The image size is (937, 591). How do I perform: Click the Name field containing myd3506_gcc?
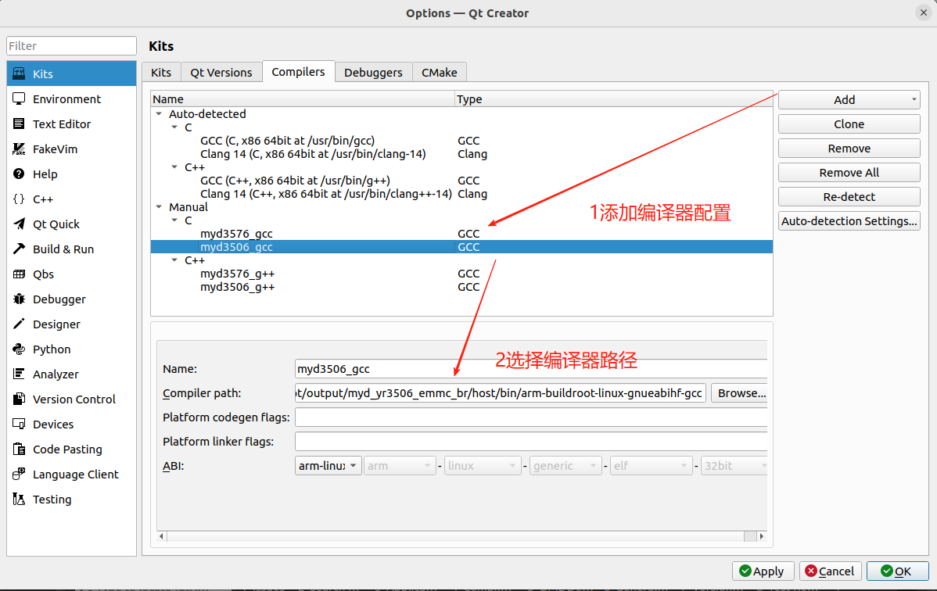click(x=531, y=369)
